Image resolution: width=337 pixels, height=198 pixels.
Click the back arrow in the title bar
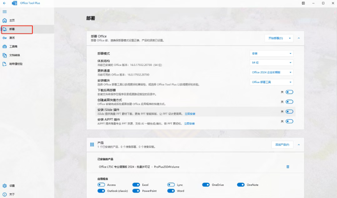click(5, 3)
